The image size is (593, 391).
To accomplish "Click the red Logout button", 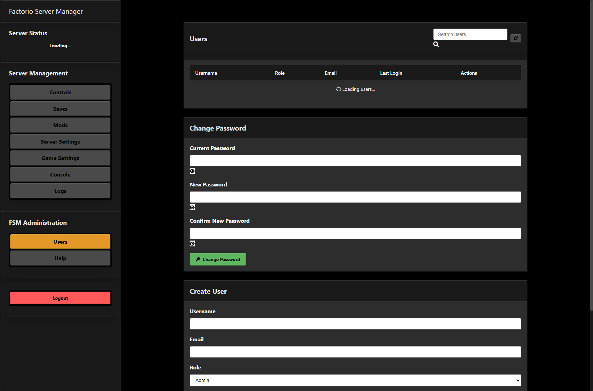I will tap(60, 298).
